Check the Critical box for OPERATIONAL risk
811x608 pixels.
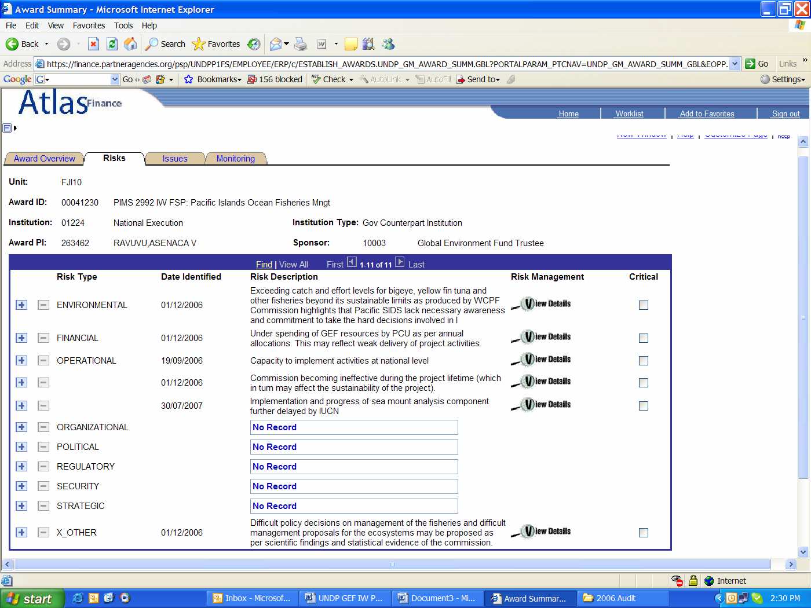click(x=643, y=361)
